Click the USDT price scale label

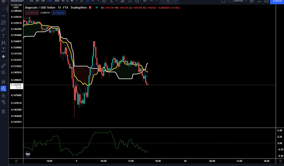point(16,7)
